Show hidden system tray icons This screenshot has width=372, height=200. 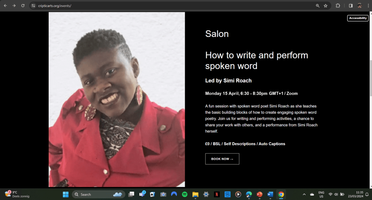[x=304, y=194]
